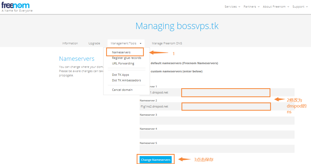Choose Register glue records option
The image size is (311, 164).
tap(126, 58)
